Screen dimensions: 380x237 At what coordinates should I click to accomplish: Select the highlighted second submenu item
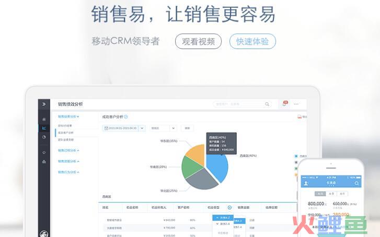pos(66,133)
